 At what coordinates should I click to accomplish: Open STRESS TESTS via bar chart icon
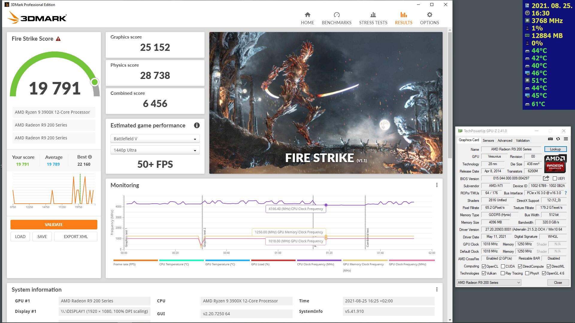click(x=373, y=15)
